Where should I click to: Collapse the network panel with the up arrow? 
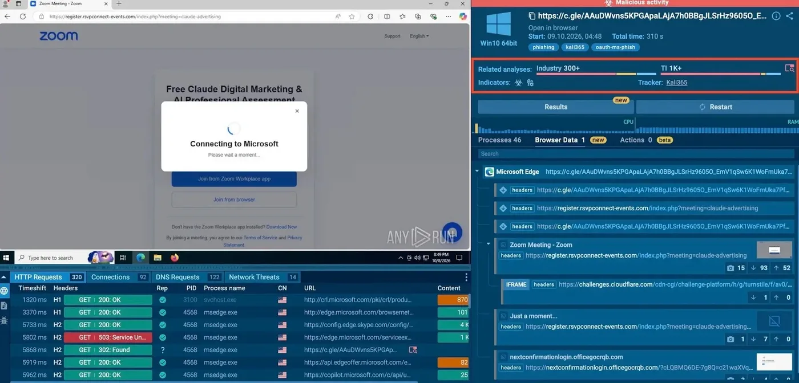point(5,277)
